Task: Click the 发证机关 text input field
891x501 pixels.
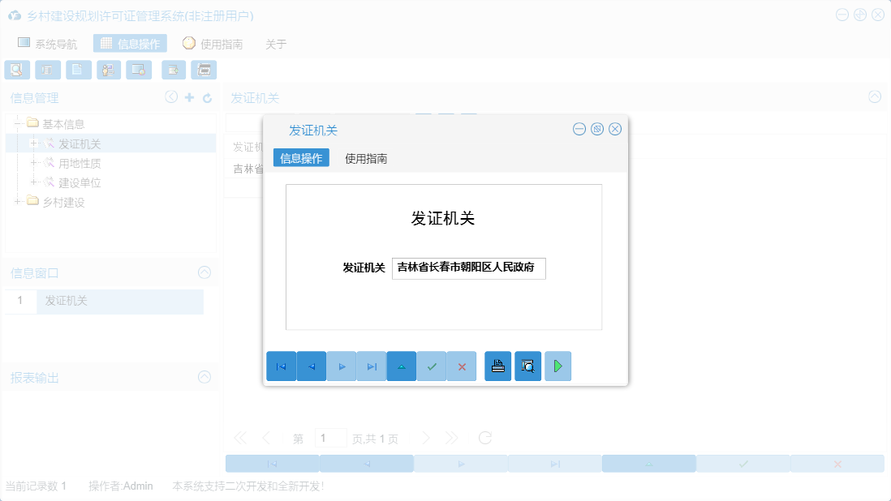Action: tap(468, 268)
